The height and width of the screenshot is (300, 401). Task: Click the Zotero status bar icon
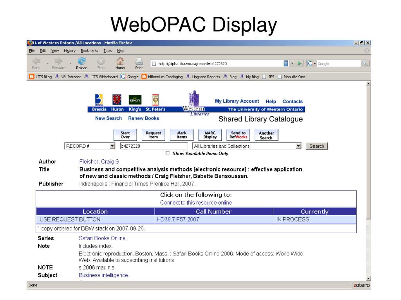(x=361, y=285)
